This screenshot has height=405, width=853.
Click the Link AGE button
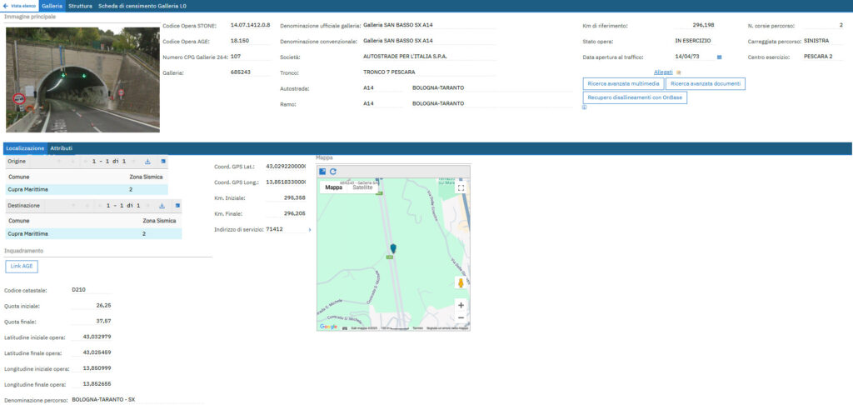pyautogui.click(x=22, y=266)
